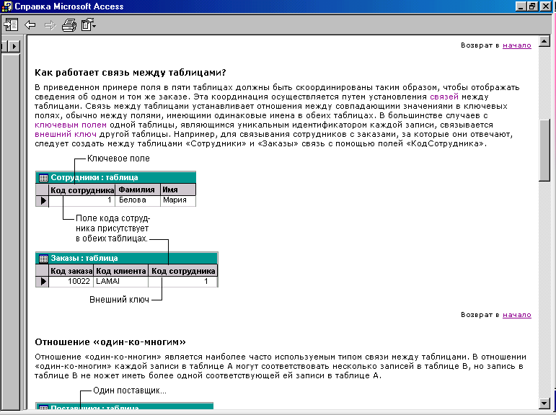Minimize the Справка Microsoft Access window
The image size is (556, 415).
point(521,6)
